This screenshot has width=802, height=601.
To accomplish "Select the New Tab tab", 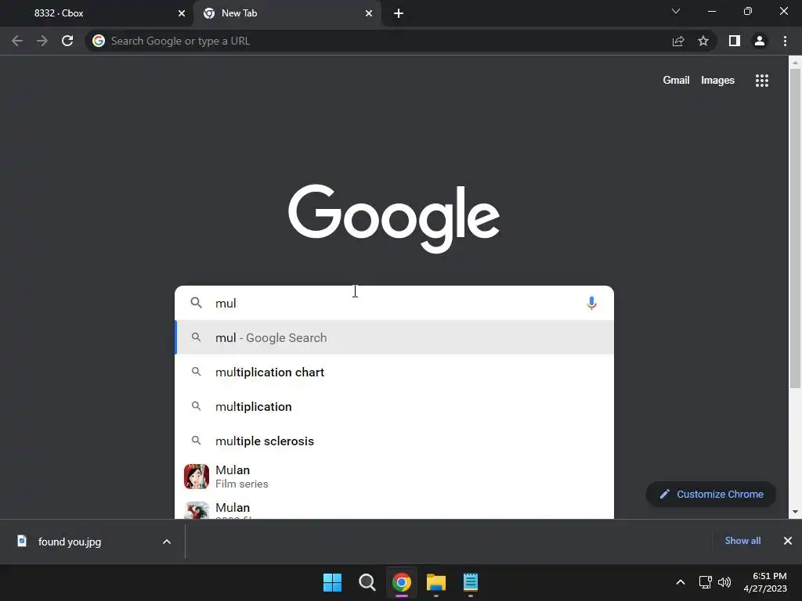I will [x=287, y=13].
